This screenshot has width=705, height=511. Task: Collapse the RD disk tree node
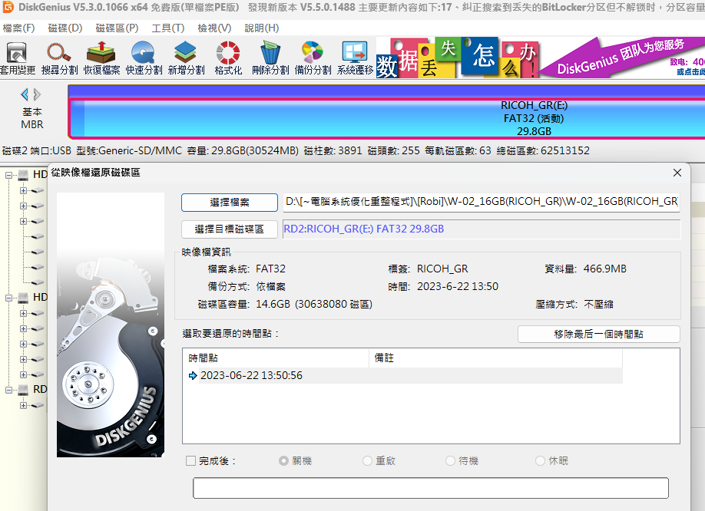coord(8,390)
